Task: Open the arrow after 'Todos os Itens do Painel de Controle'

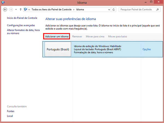Action: [74, 10]
